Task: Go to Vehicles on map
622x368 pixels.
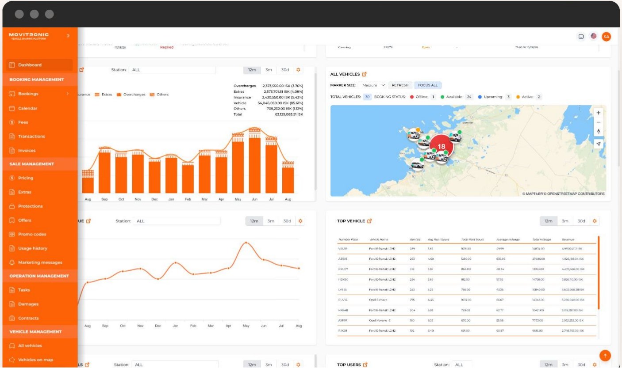Action: pyautogui.click(x=35, y=360)
